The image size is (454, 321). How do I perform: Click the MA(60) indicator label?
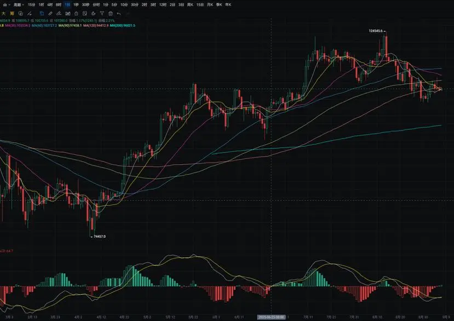point(44,26)
